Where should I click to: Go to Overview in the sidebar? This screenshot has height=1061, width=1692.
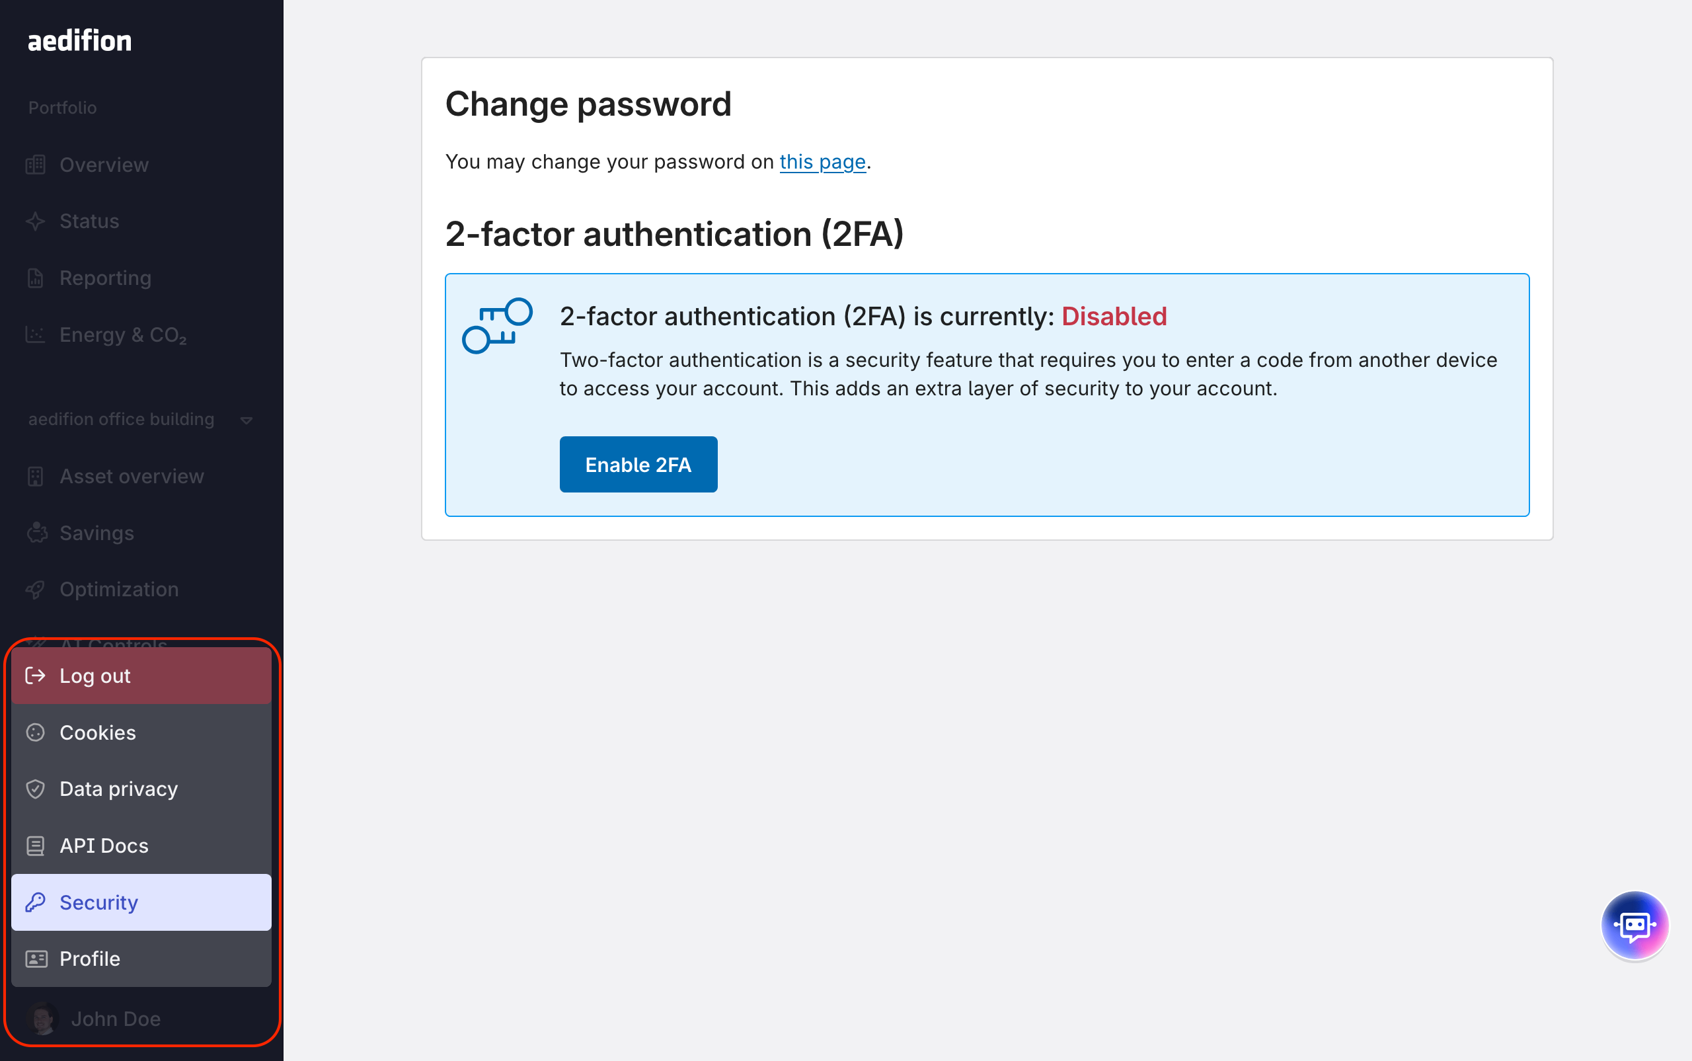pyautogui.click(x=104, y=165)
